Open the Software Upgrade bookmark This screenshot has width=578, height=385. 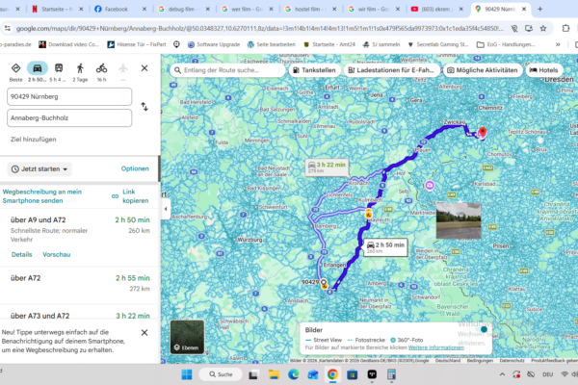click(x=214, y=44)
